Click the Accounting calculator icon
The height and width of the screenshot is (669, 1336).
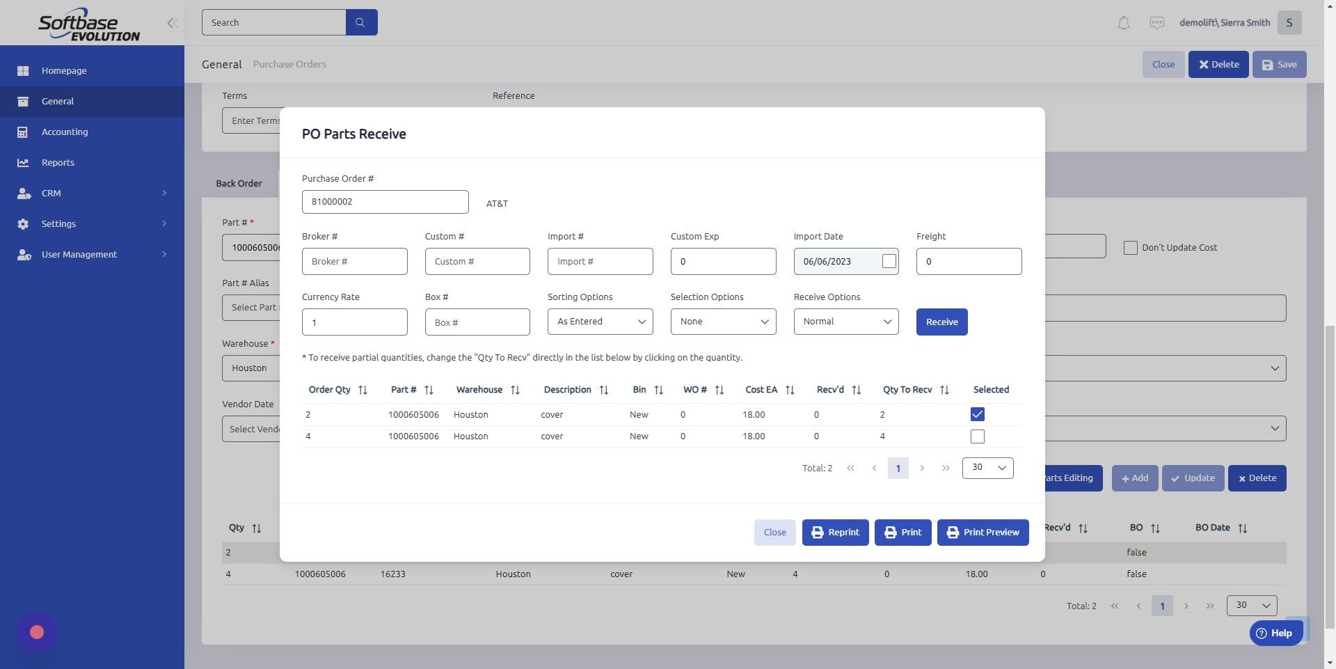23,132
